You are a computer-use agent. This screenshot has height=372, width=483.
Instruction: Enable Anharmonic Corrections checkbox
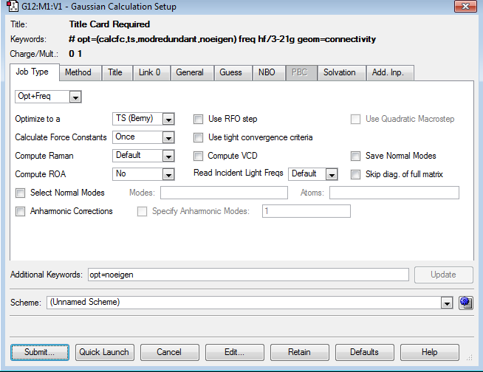pos(21,212)
